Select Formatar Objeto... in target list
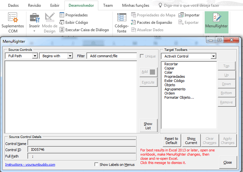Screen dimensions: 243x172 (x=179, y=97)
